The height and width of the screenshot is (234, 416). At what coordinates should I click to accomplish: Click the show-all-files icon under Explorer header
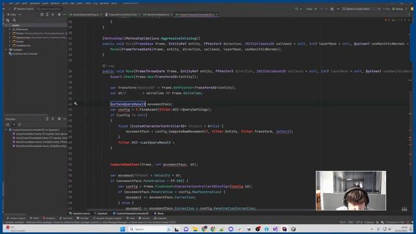coord(8,20)
